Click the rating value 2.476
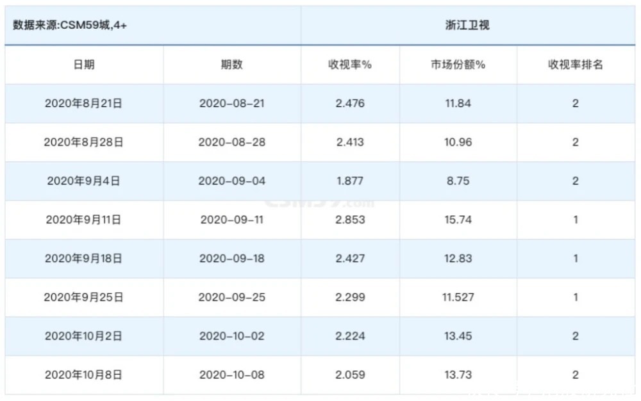 point(350,103)
